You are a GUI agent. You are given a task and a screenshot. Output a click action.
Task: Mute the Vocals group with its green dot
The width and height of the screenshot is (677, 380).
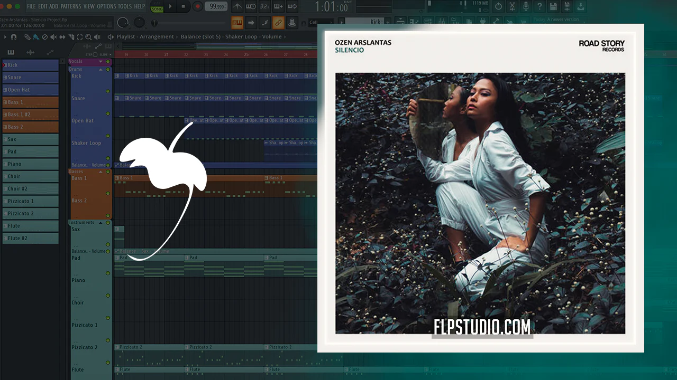tap(108, 61)
